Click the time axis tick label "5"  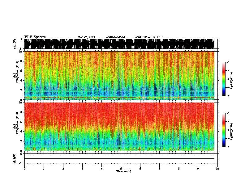tap(121, 169)
